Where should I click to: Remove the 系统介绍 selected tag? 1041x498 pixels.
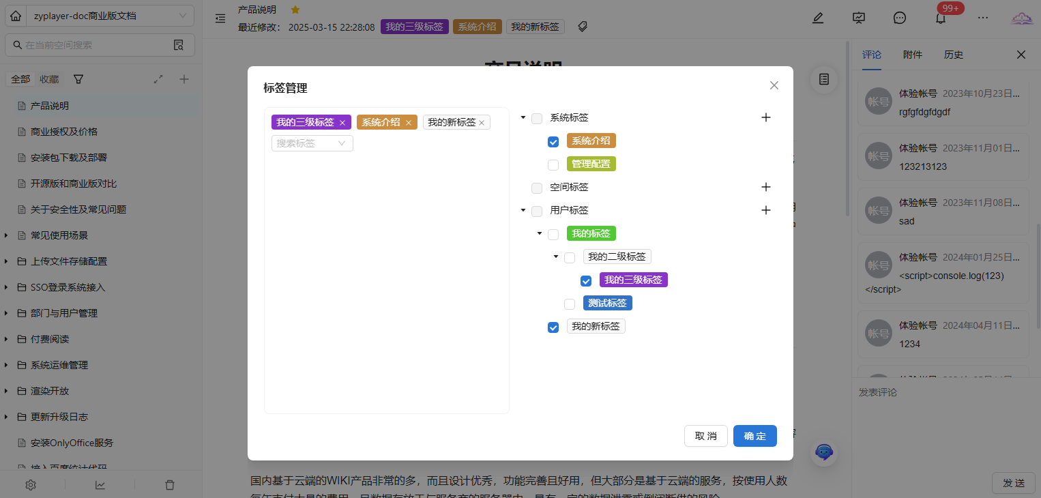point(409,123)
